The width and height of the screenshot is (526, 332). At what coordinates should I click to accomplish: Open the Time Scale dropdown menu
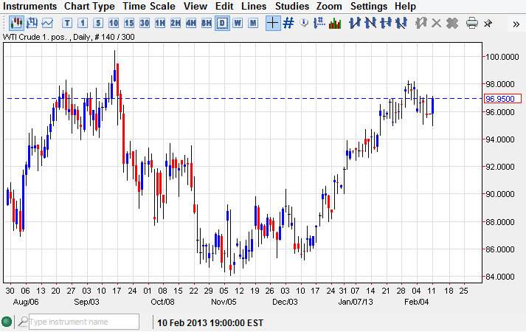150,6
